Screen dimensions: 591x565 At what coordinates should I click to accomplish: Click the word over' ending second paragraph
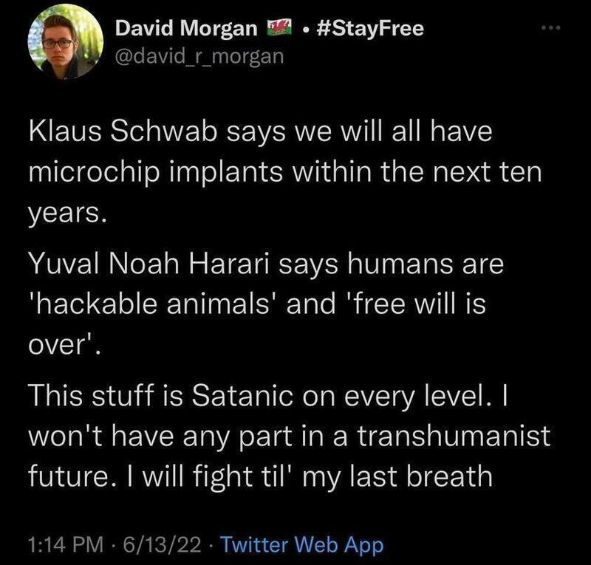[x=65, y=345]
